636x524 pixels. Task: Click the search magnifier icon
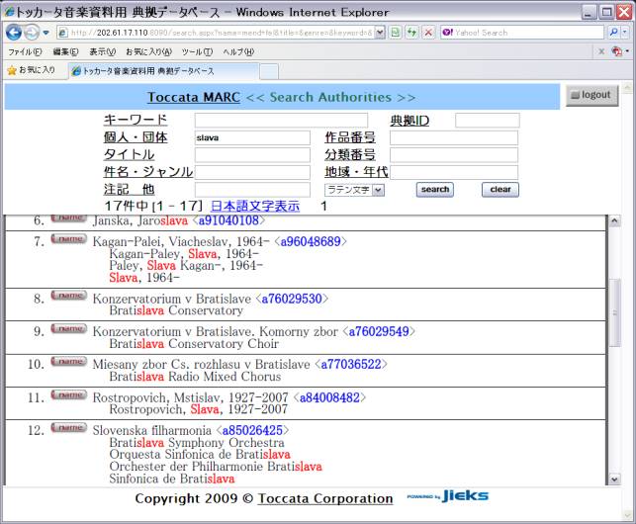(613, 32)
